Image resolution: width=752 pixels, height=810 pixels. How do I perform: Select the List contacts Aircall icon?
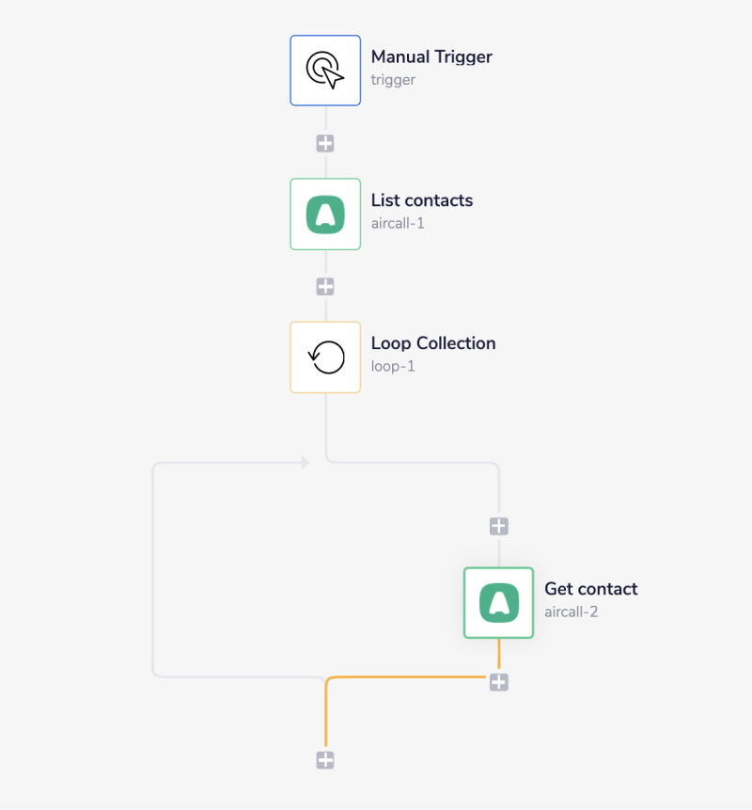click(x=325, y=214)
